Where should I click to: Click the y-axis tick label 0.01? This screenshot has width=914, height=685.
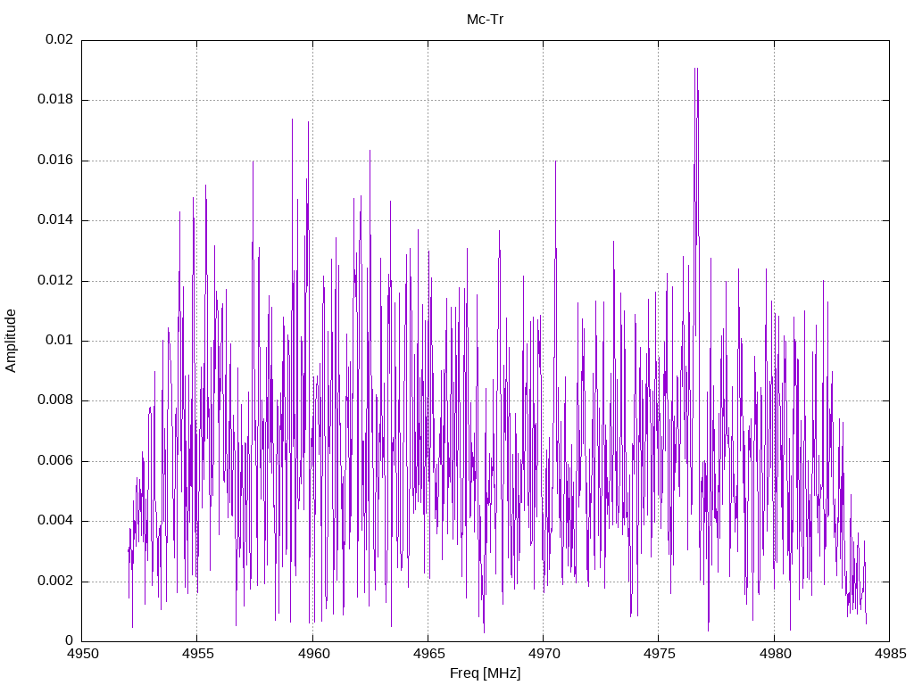point(60,341)
